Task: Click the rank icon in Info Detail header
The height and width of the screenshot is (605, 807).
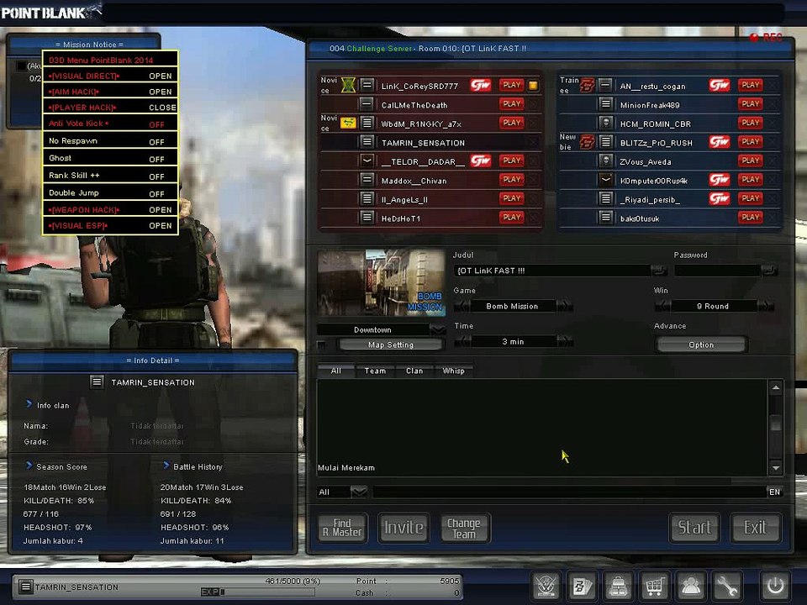Action: click(97, 381)
